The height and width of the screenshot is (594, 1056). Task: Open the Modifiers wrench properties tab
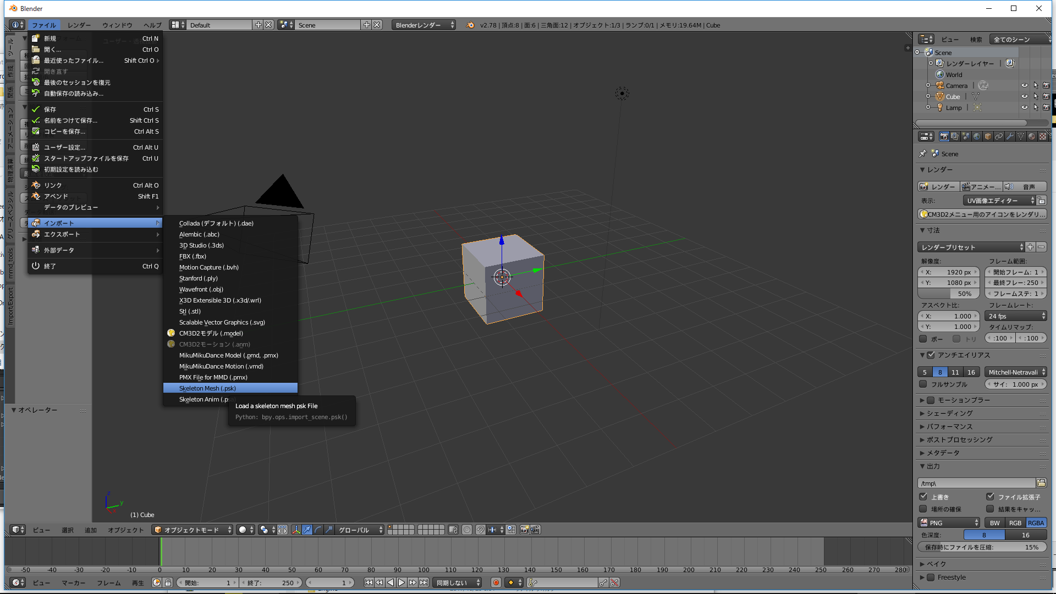[1010, 136]
